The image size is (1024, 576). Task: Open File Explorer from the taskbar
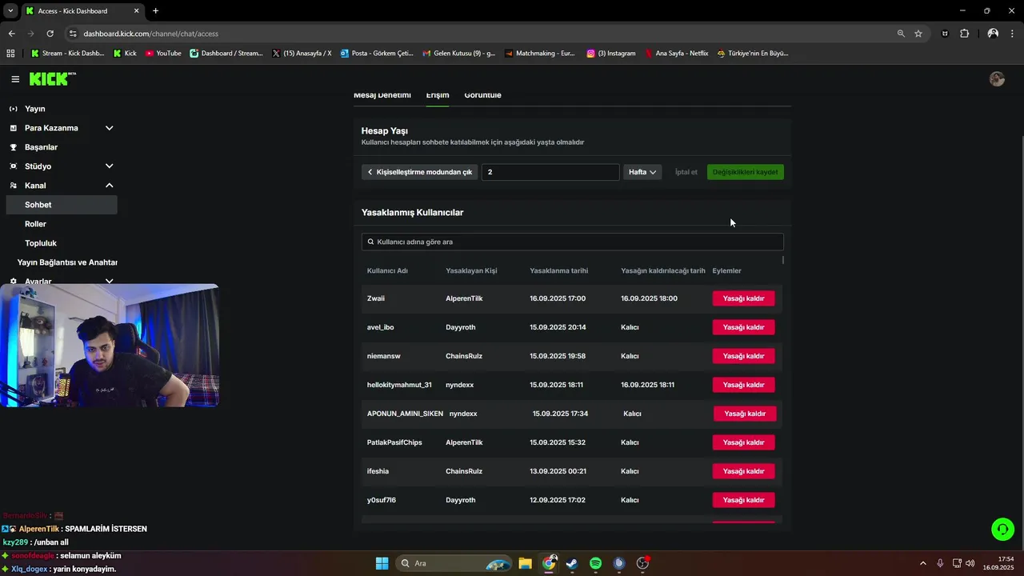pos(525,563)
